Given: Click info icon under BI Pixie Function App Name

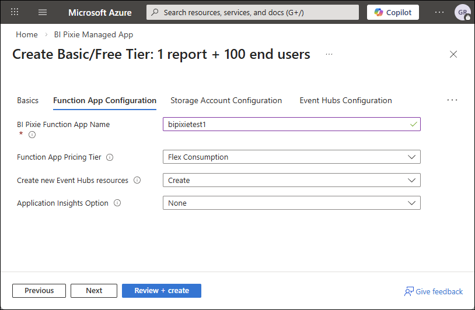Looking at the screenshot, I should pyautogui.click(x=32, y=135).
